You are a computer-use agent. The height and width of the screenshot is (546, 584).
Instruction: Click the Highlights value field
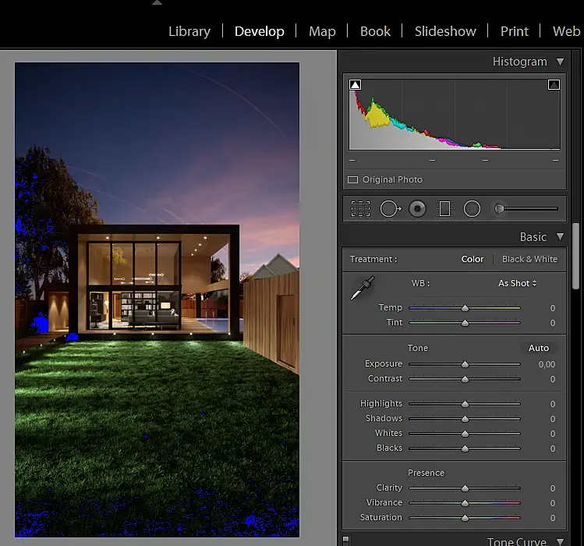click(553, 404)
